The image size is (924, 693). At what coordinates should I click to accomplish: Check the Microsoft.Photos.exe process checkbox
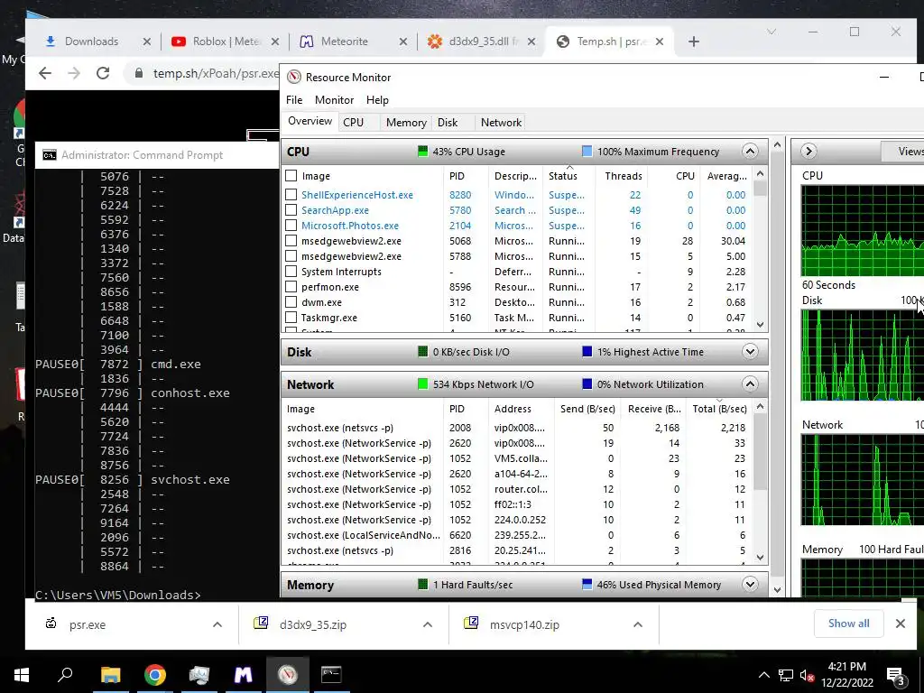(291, 225)
